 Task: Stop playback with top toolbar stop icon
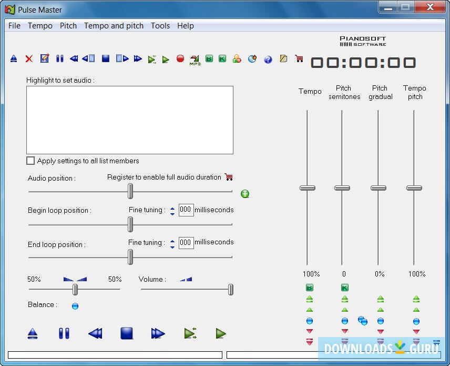pos(106,58)
